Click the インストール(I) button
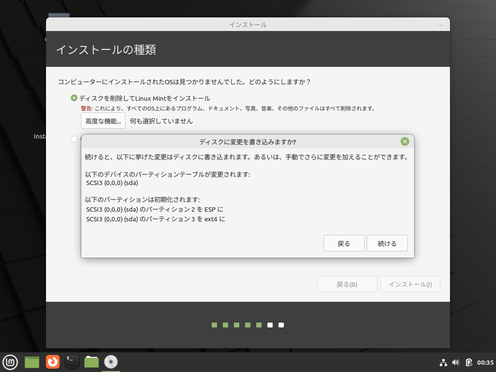The width and height of the screenshot is (496, 372). click(x=410, y=284)
